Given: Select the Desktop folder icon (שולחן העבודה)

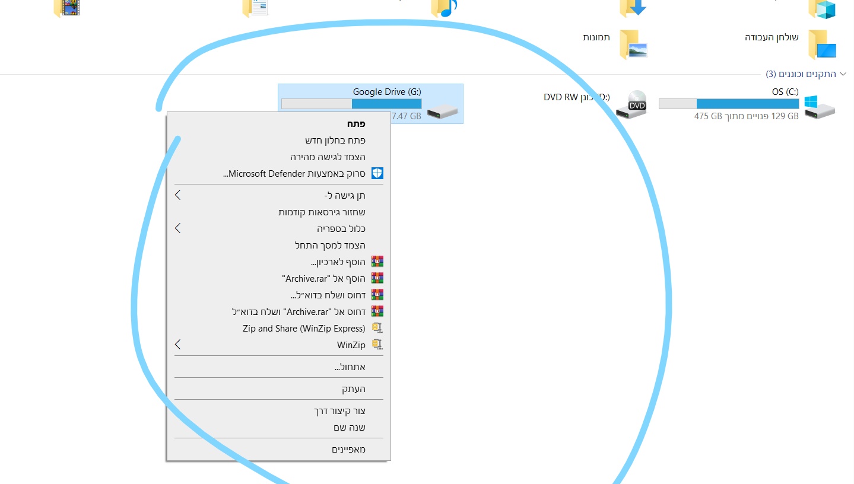Looking at the screenshot, I should [822, 44].
